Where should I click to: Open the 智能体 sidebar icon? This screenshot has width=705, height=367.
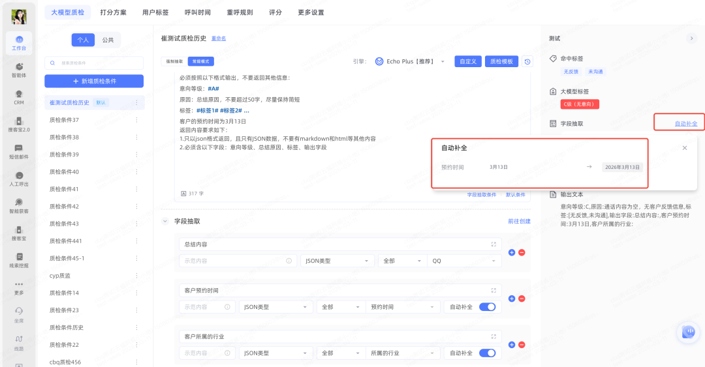(19, 69)
